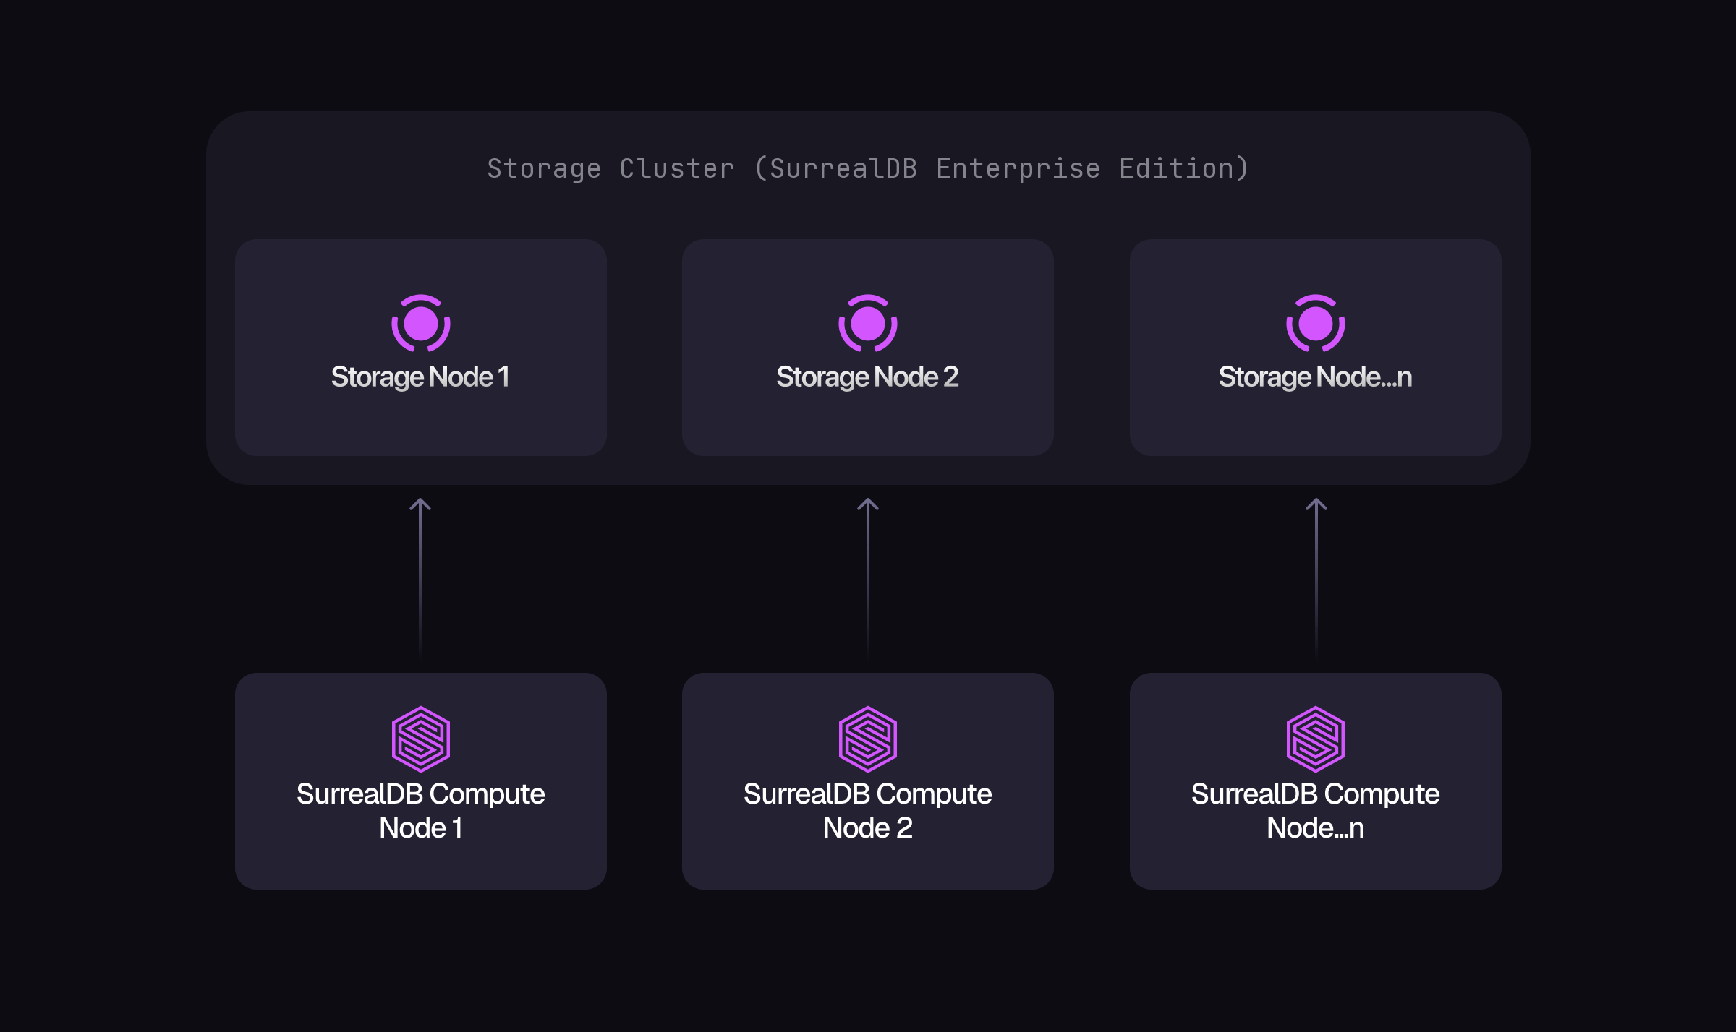Select the "Storage Node 1" label
1736x1032 pixels.
click(420, 377)
